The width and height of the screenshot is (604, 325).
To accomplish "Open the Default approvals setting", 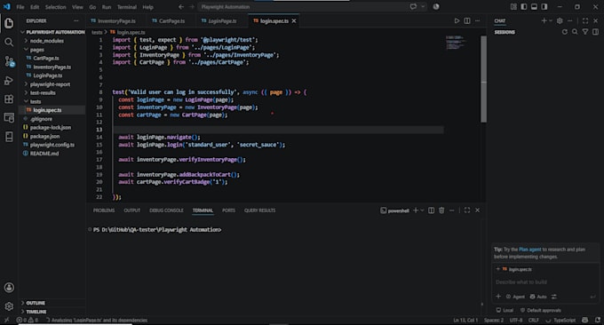I will pos(540,310).
